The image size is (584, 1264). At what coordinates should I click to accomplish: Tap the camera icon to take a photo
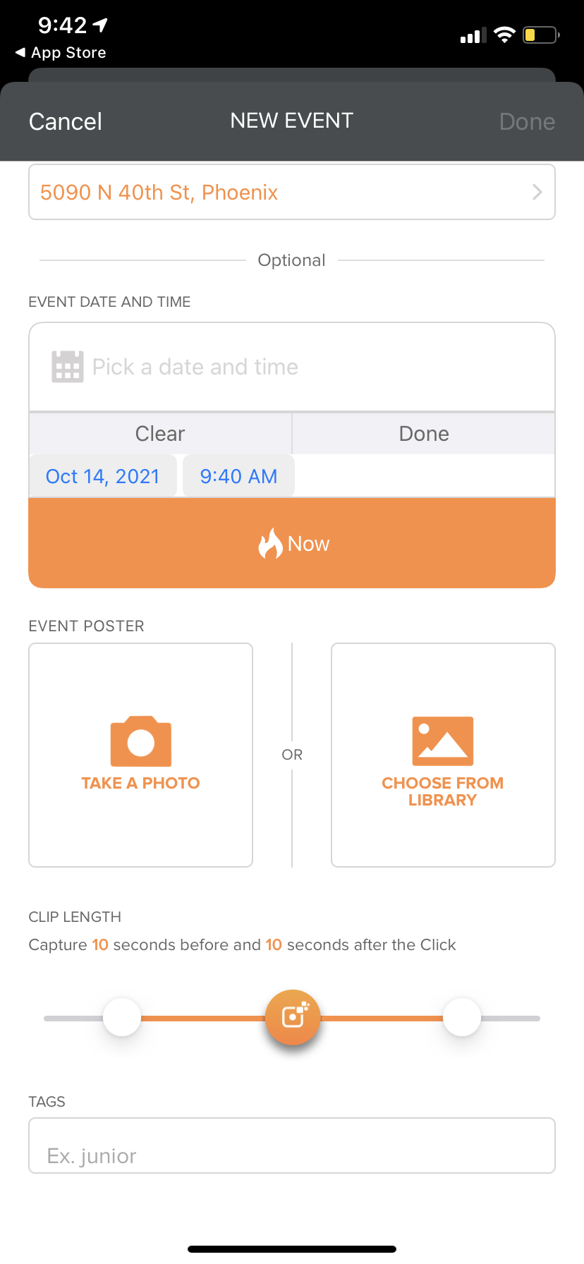coord(141,741)
